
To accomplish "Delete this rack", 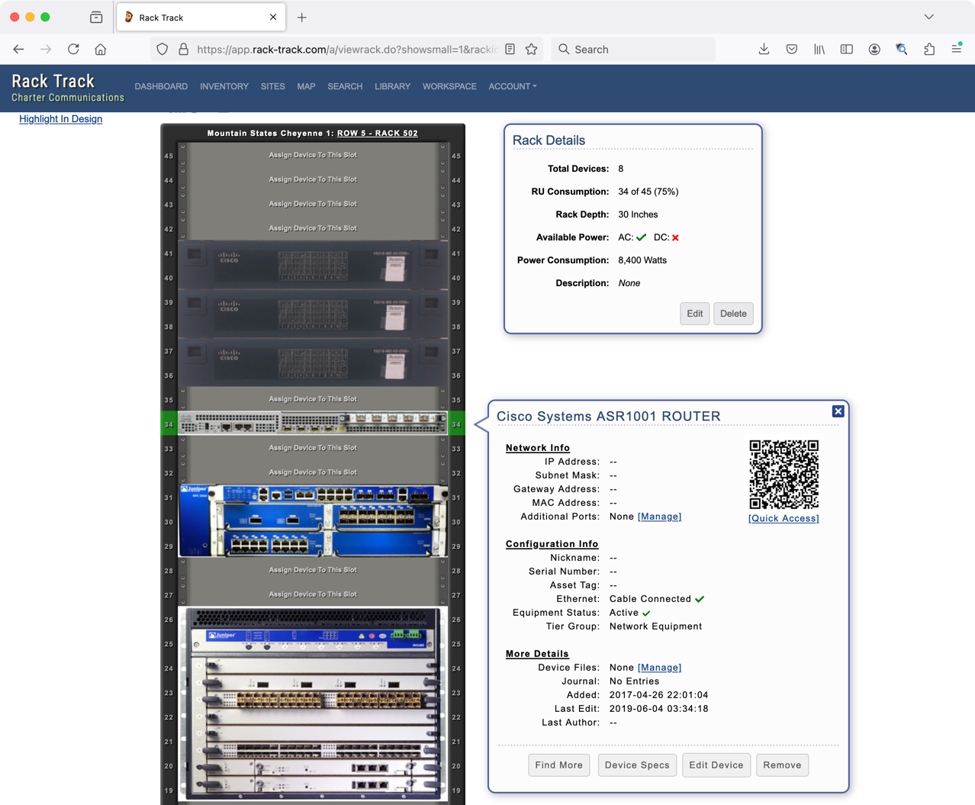I will click(x=733, y=314).
